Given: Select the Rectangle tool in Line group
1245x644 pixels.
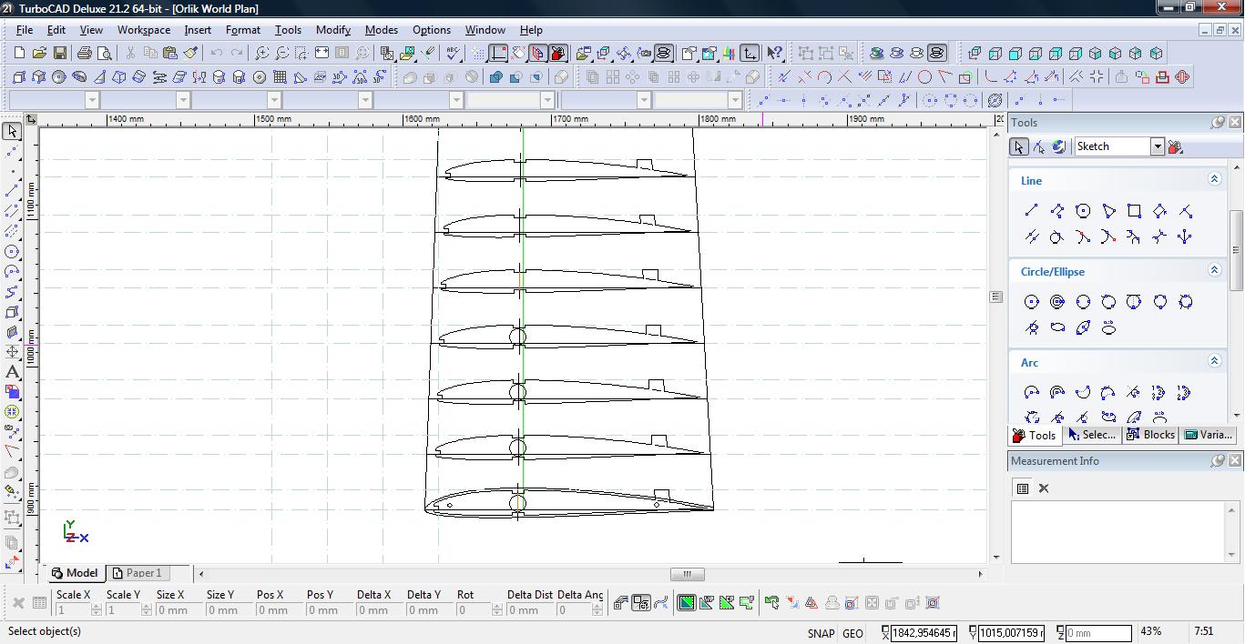Looking at the screenshot, I should point(1134,211).
